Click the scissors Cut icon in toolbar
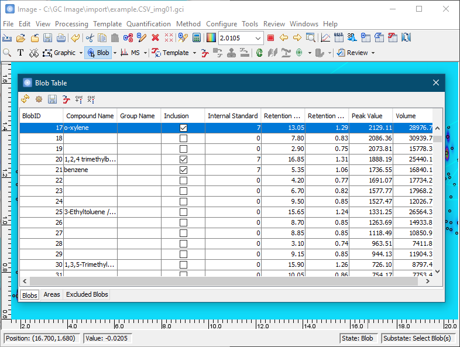The image size is (460, 347). pos(90,38)
